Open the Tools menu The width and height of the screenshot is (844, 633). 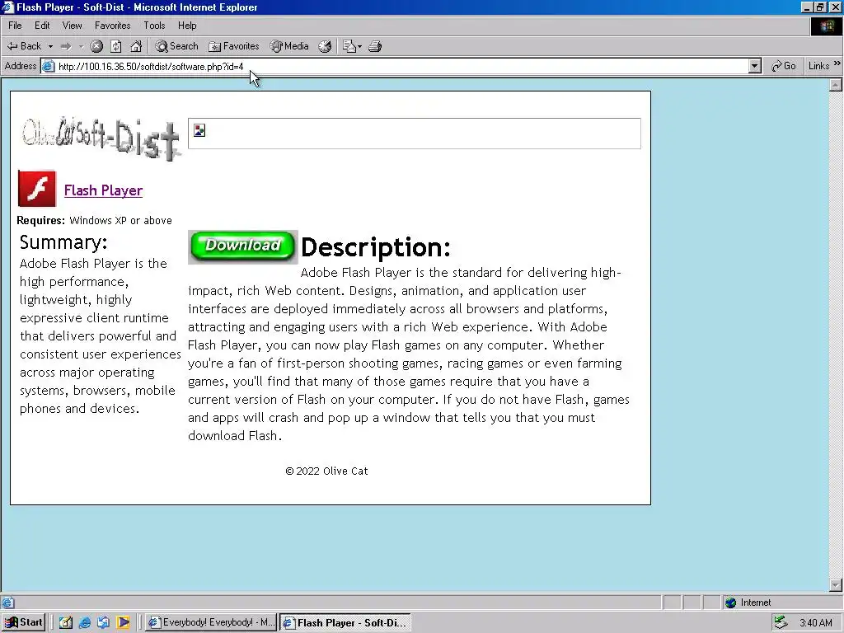tap(154, 26)
